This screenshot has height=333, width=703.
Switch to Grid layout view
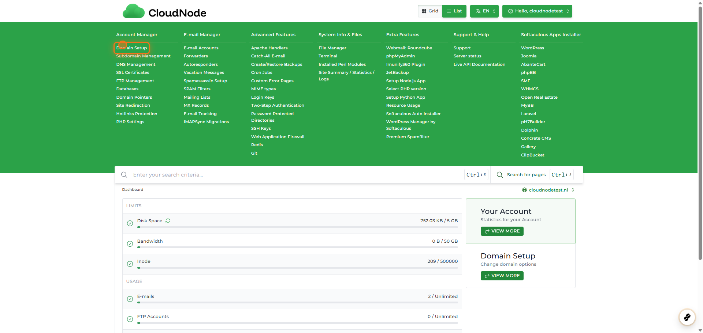point(430,11)
